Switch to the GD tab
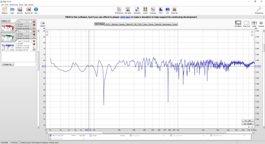 (x=135, y=24)
